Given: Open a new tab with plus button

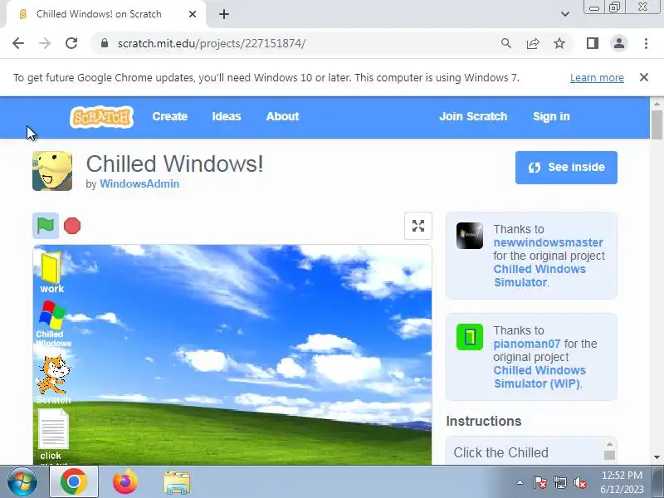Looking at the screenshot, I should tap(224, 14).
